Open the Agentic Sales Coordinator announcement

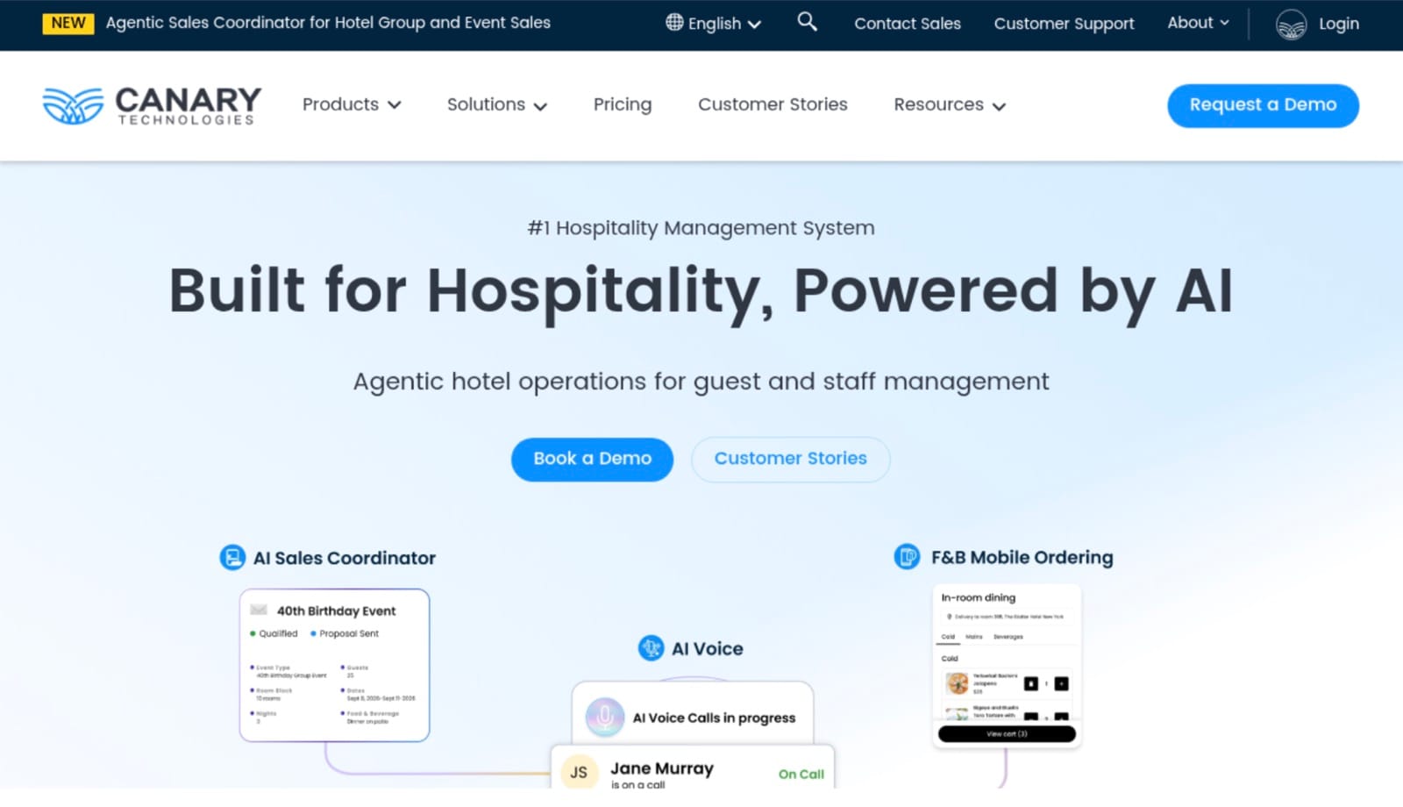[328, 23]
